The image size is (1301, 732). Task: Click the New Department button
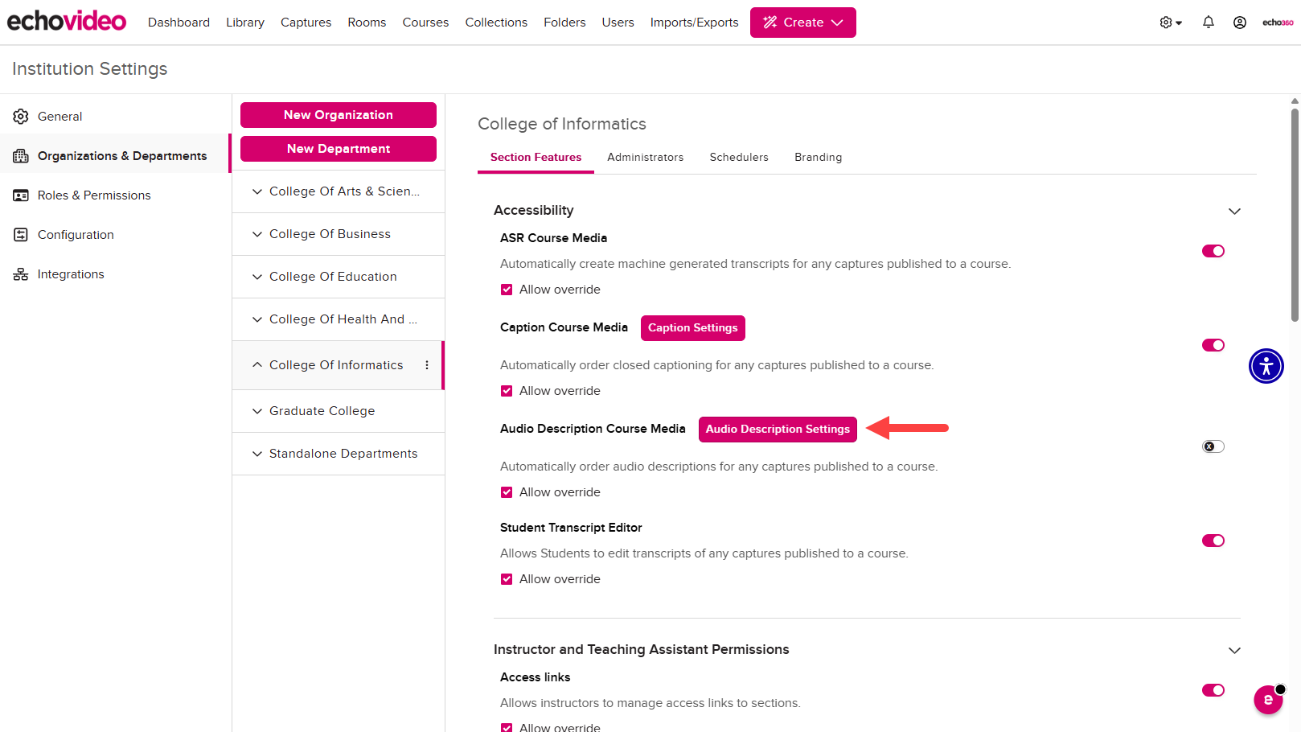[x=339, y=149]
